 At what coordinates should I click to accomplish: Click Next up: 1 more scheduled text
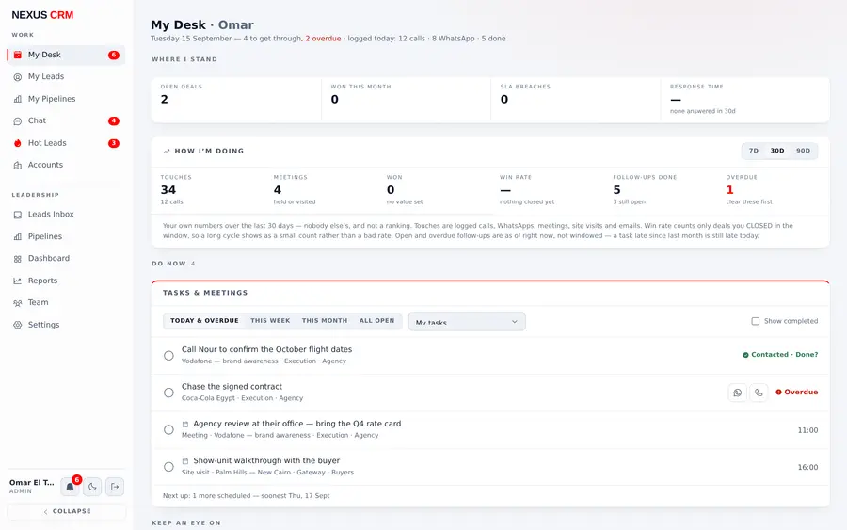pos(246,496)
